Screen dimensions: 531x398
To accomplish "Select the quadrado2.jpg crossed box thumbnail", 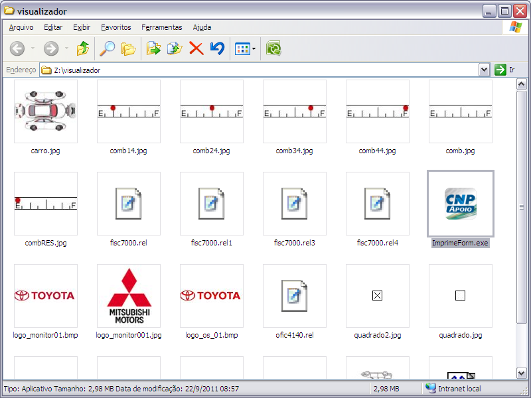I will (378, 296).
